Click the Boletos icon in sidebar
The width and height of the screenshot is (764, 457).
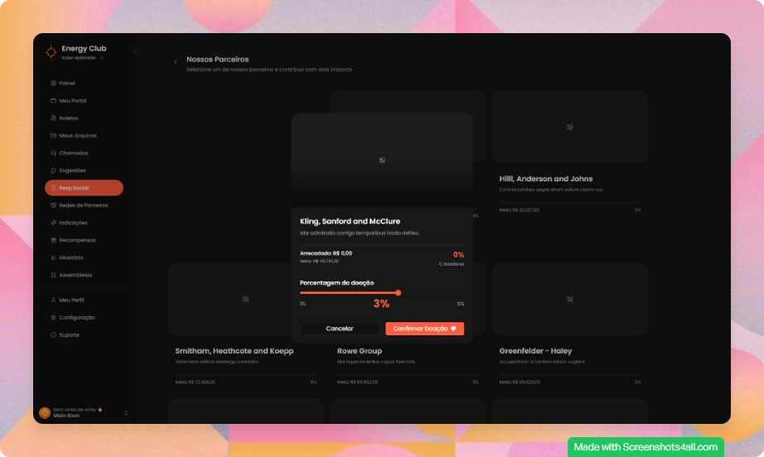[53, 118]
